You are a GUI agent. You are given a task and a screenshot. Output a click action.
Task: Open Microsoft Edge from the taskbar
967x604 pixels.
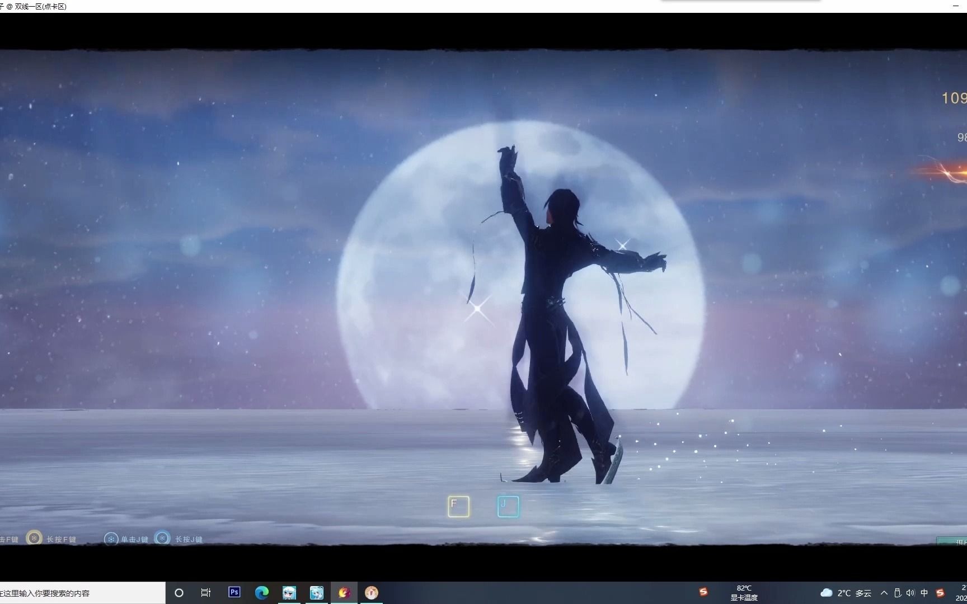tap(262, 592)
